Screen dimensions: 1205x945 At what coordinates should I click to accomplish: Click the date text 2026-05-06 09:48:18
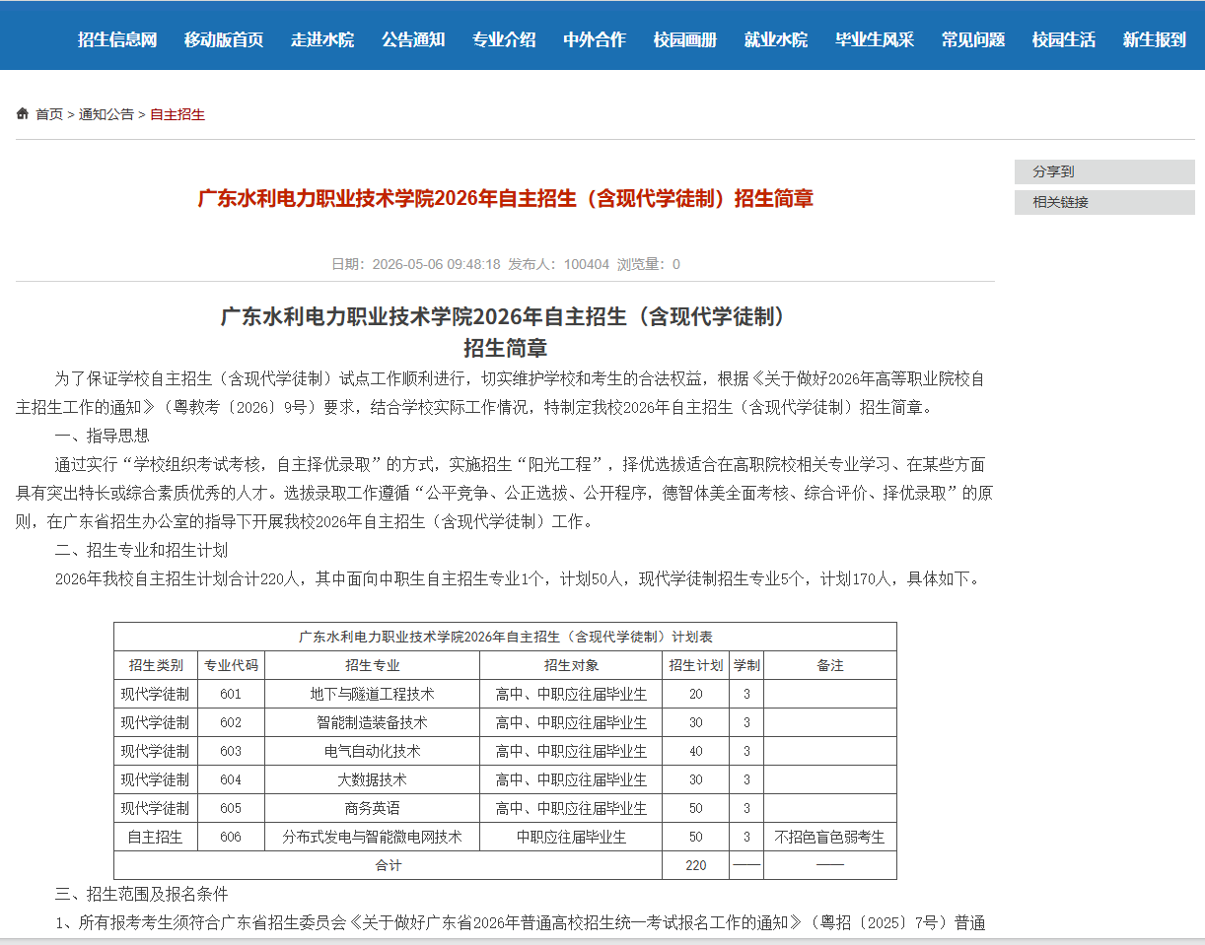pyautogui.click(x=436, y=264)
